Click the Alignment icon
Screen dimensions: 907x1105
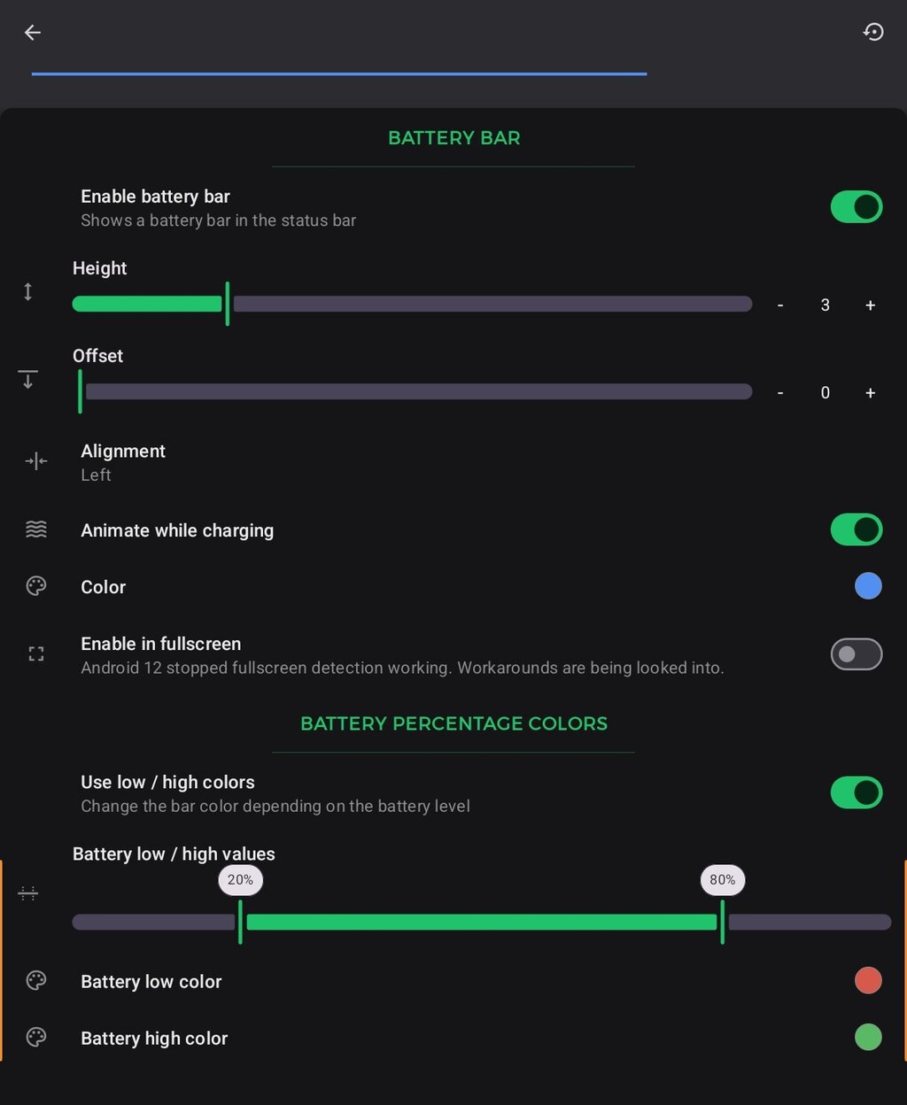pos(36,461)
